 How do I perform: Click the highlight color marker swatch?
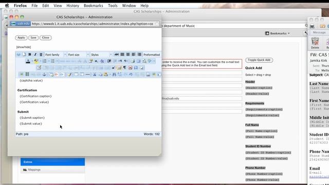(x=36, y=61)
